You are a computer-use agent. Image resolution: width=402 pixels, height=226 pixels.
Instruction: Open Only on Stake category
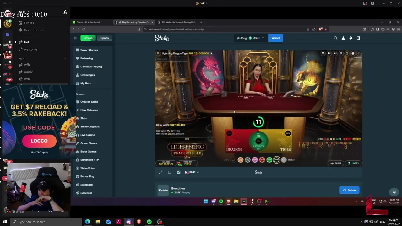pyautogui.click(x=89, y=102)
